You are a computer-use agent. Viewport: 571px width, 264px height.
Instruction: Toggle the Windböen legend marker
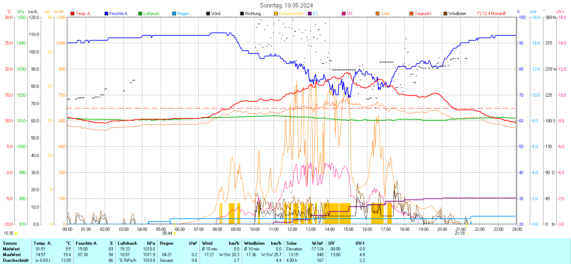click(x=445, y=14)
